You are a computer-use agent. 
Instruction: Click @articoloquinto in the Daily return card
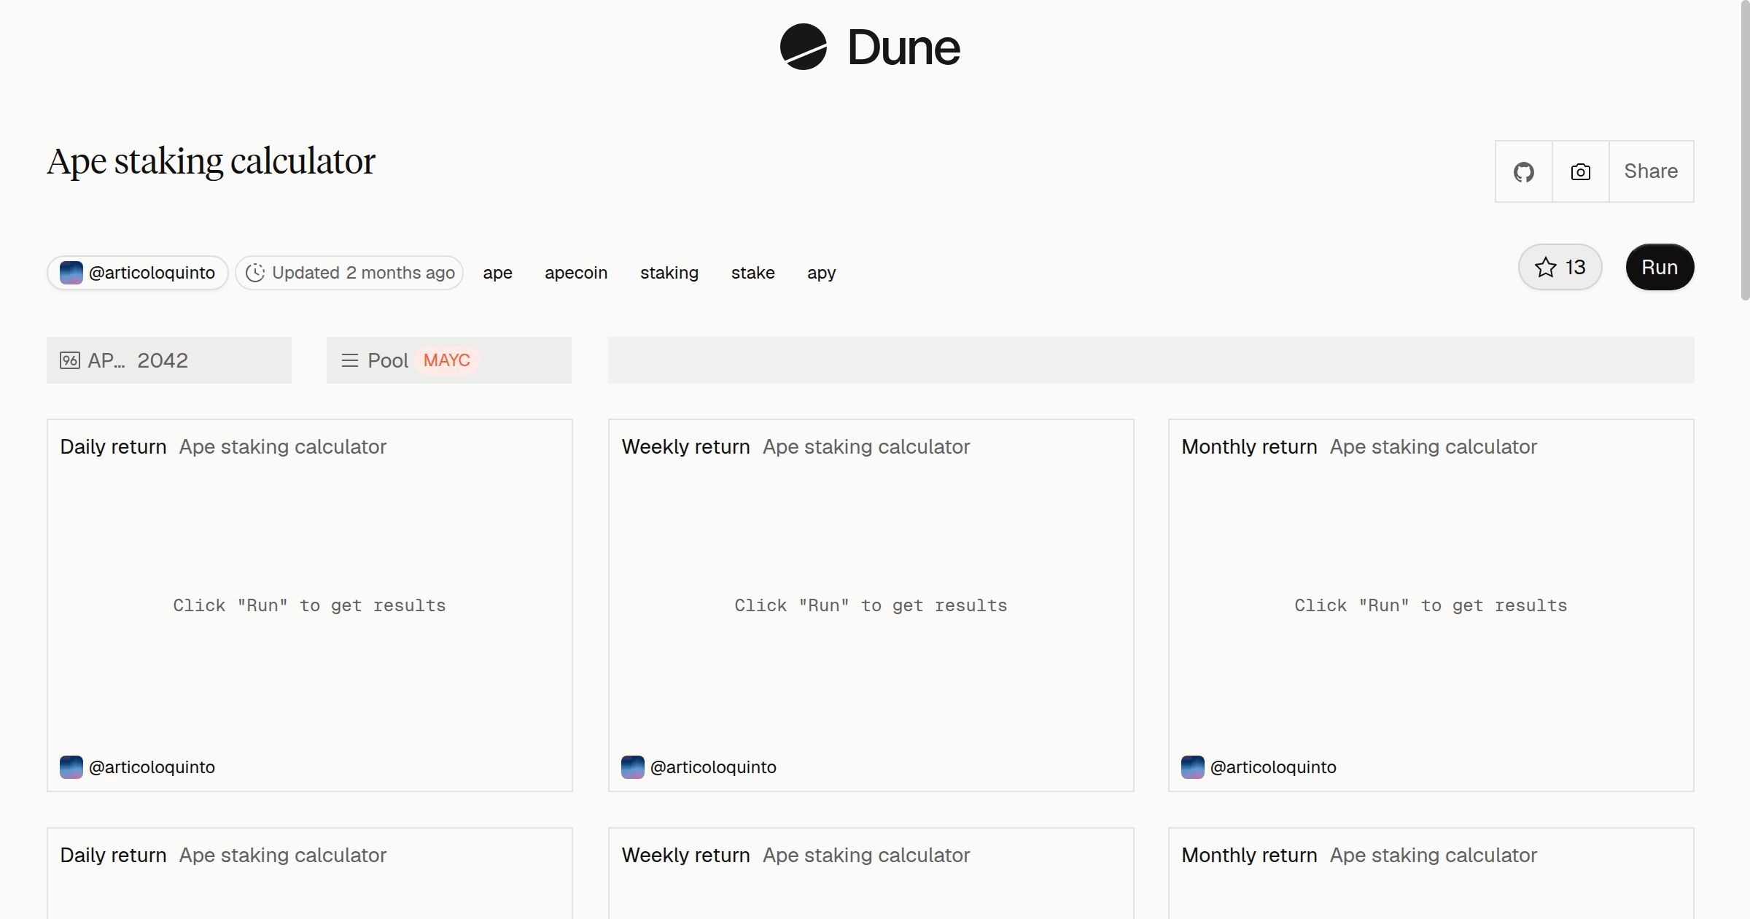tap(152, 767)
